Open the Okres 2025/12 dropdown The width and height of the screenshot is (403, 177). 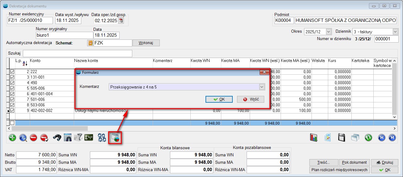(328, 32)
